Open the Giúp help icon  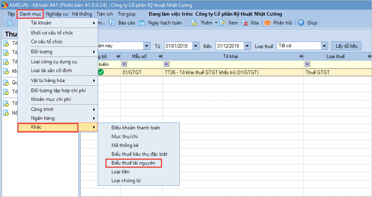[x=301, y=23]
